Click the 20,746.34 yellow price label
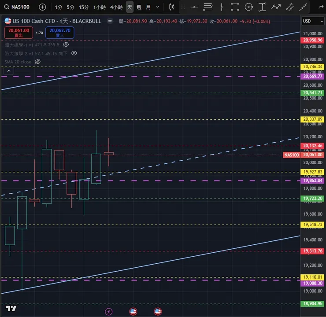The height and width of the screenshot is (317, 326). 312,66
